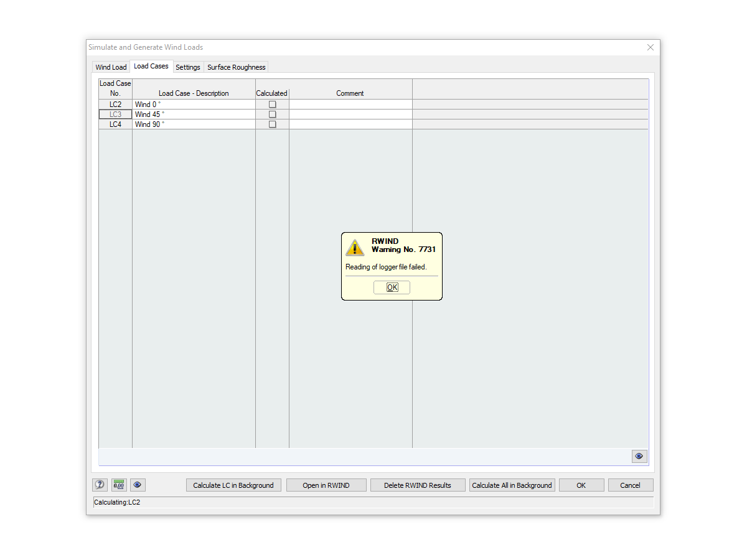Screen dimensions: 747x560
Task: Click the 'Wind 0 °' description cell
Action: click(x=194, y=105)
